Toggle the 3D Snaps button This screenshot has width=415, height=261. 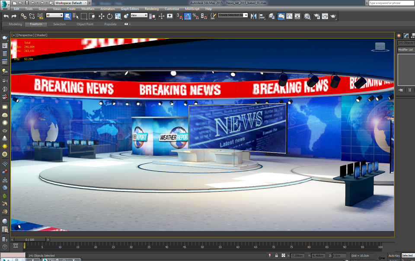click(x=179, y=16)
